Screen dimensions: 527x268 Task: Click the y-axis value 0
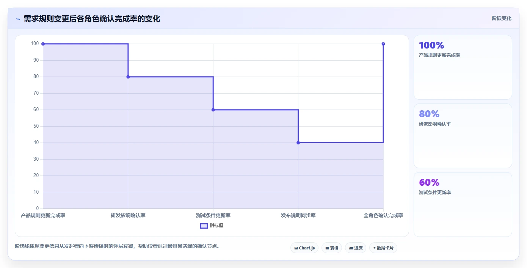(38, 208)
